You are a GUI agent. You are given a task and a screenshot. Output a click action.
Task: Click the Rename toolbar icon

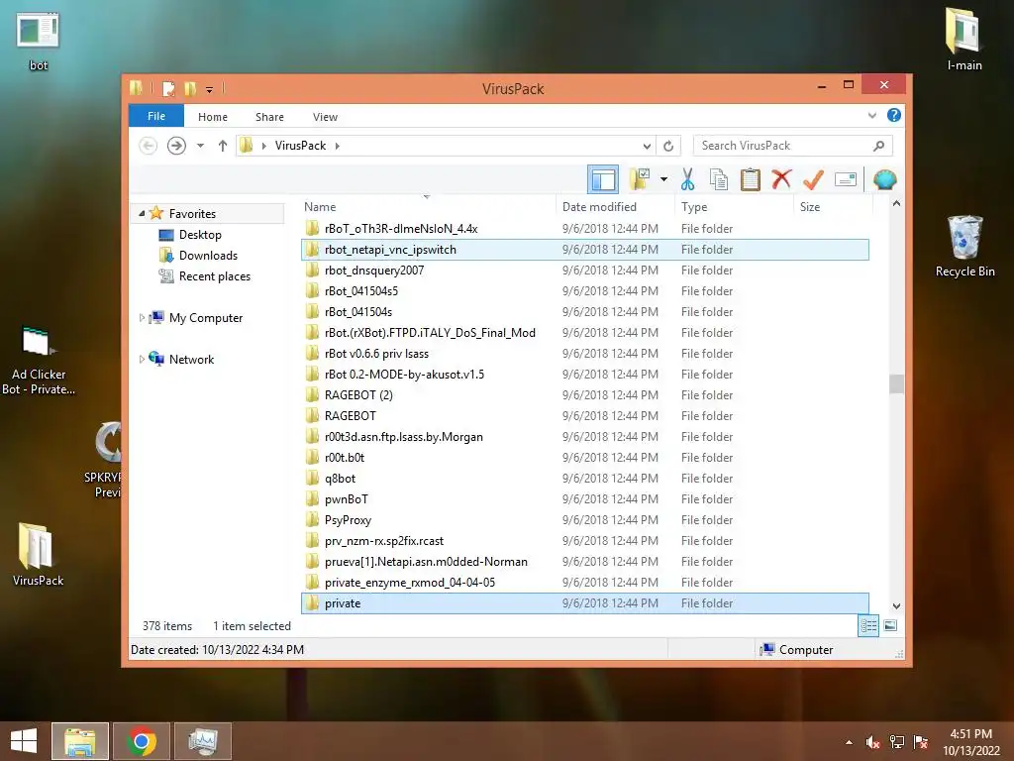[x=846, y=179]
